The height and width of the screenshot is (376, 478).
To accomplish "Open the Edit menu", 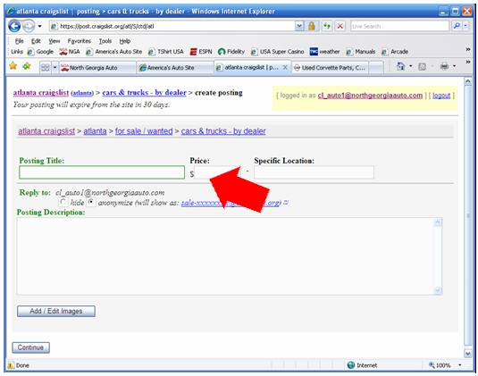I will tap(36, 41).
